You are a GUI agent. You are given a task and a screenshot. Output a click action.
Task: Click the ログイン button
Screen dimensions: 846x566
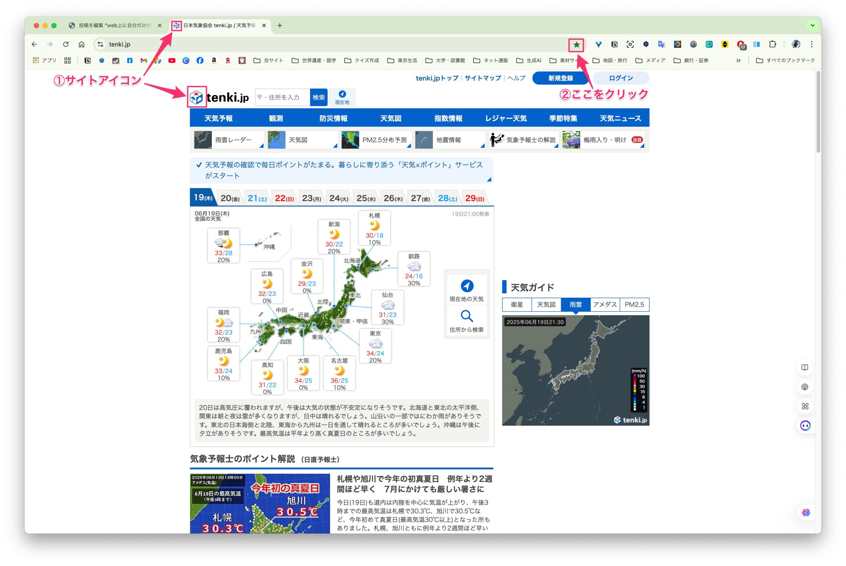tap(621, 78)
